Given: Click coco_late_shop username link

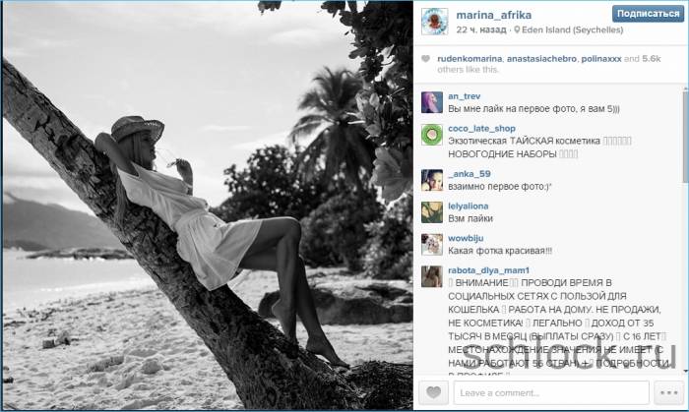Looking at the screenshot, I should coord(481,129).
